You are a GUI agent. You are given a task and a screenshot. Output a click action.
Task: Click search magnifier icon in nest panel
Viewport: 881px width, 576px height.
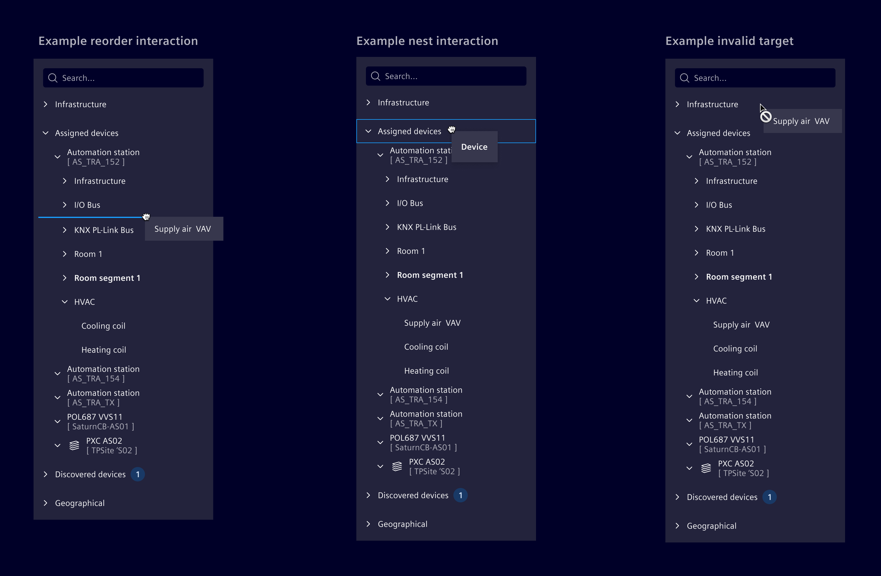tap(375, 76)
